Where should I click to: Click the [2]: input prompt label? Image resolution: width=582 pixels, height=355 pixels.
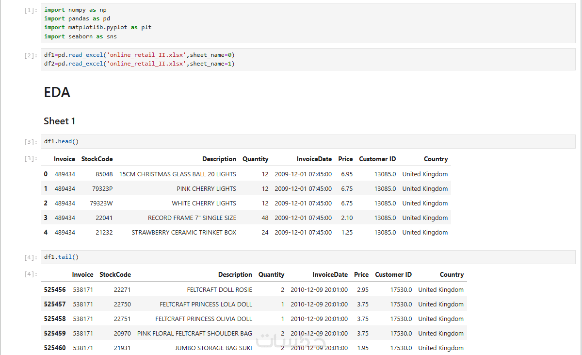pyautogui.click(x=31, y=55)
